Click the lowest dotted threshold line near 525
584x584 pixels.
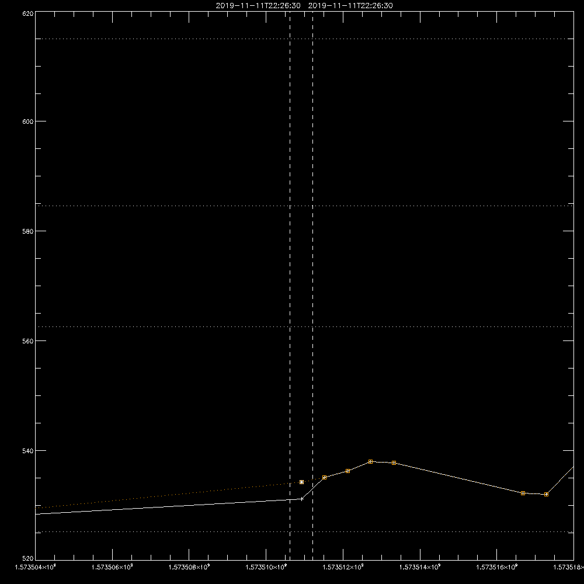304,532
